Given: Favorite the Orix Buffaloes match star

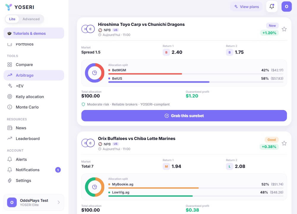Looking at the screenshot, I should tap(284, 143).
